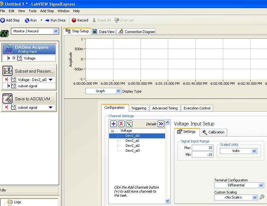Image resolution: width=267 pixels, height=206 pixels.
Task: Select the DAQmx Acquire step
Action: [29, 49]
